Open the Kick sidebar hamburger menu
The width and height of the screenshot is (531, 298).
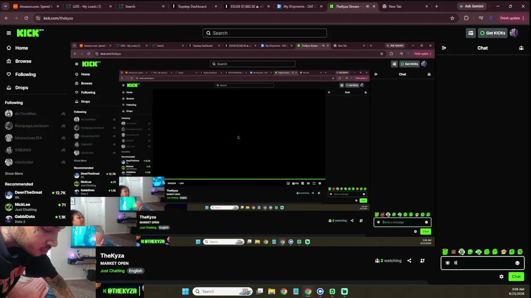[x=9, y=33]
